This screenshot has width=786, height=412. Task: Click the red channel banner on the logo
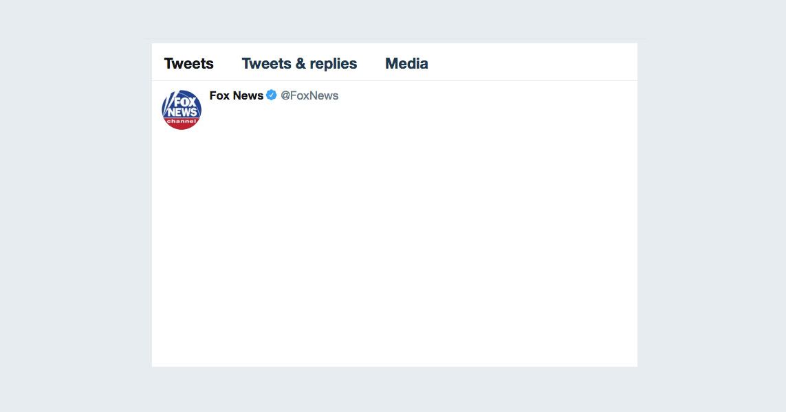pyautogui.click(x=181, y=124)
